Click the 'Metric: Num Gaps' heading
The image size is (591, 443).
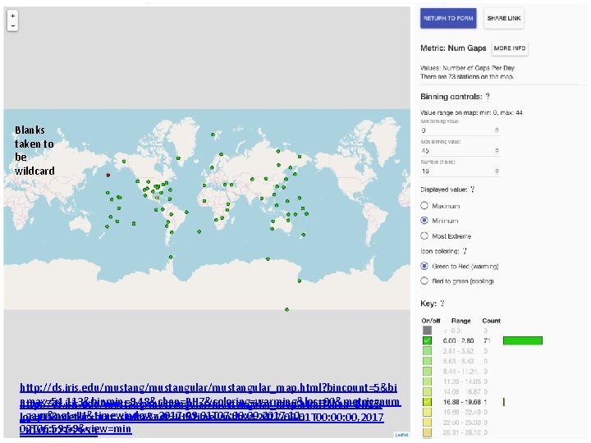pos(453,48)
